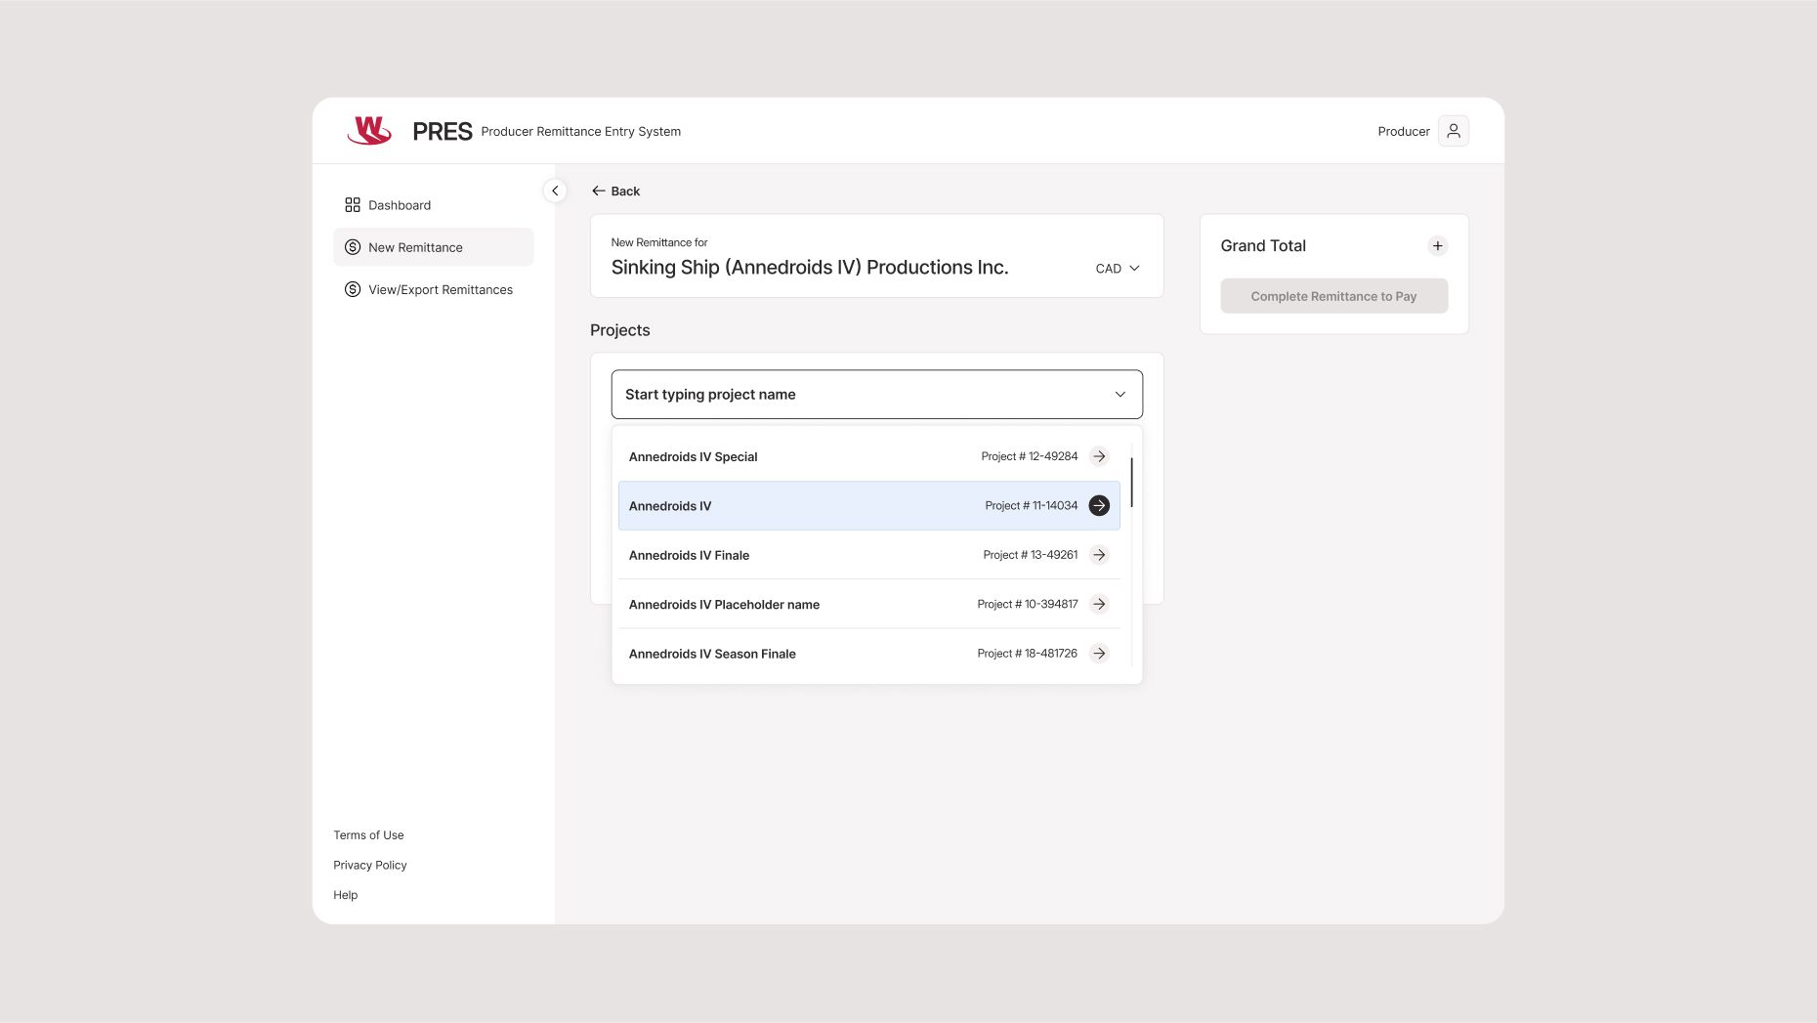Image resolution: width=1817 pixels, height=1023 pixels.
Task: Click the dark arrow for Annedroids IV
Action: click(x=1099, y=505)
